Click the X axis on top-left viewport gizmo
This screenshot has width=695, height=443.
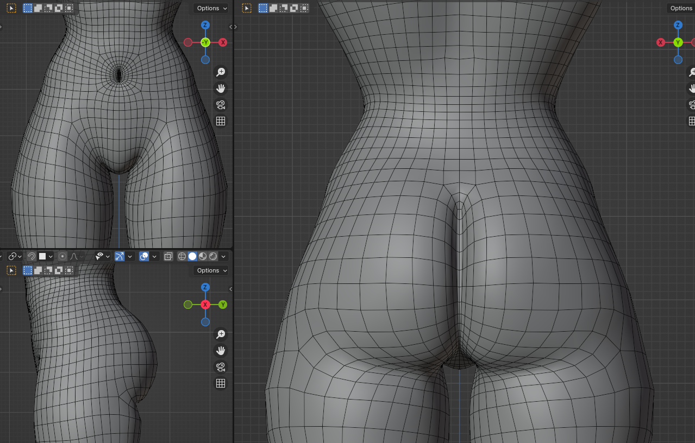click(223, 42)
